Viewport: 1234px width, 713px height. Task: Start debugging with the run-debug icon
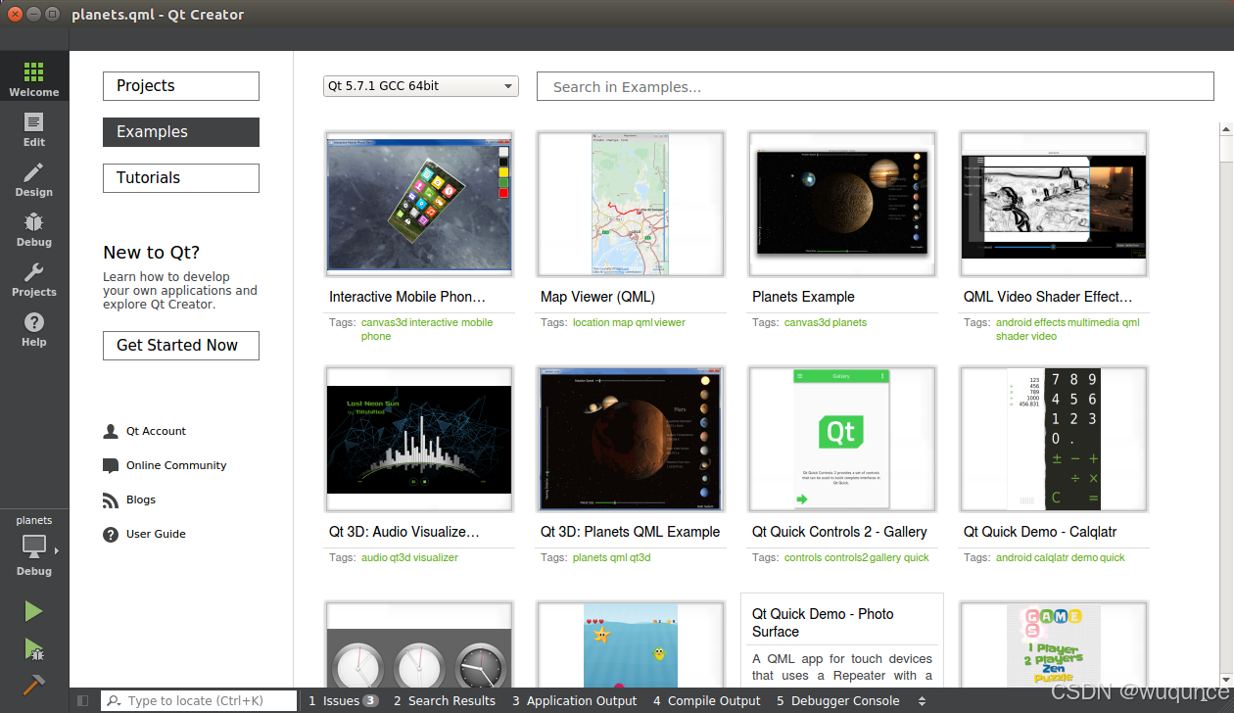point(33,648)
